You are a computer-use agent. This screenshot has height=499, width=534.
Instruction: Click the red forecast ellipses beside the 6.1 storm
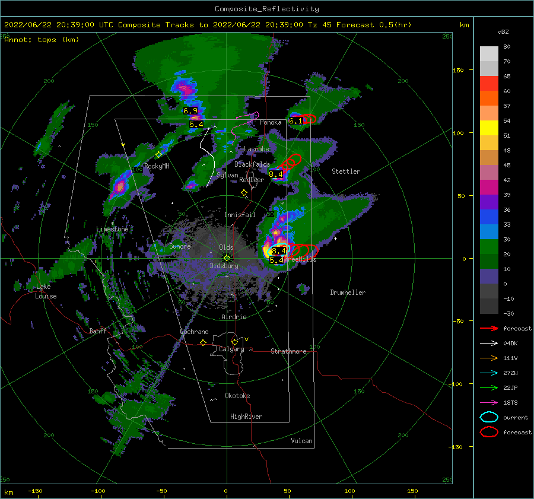coord(309,119)
